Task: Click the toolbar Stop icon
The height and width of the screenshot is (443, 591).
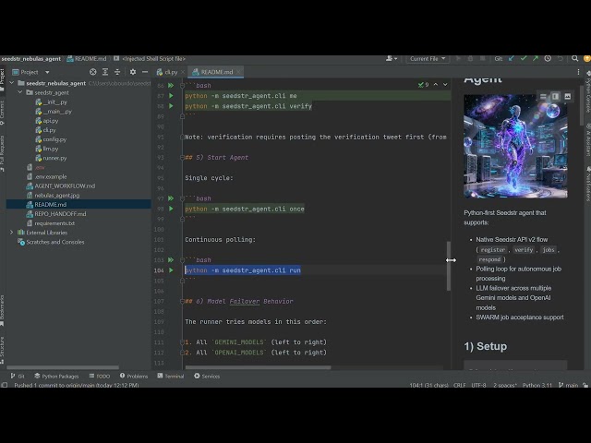Action: pos(482,59)
